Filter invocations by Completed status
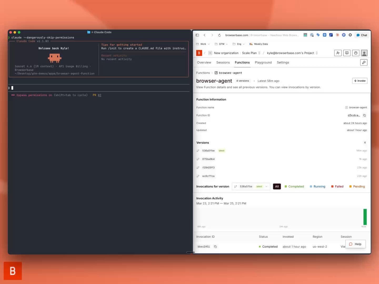The width and height of the screenshot is (379, 284). [294, 186]
